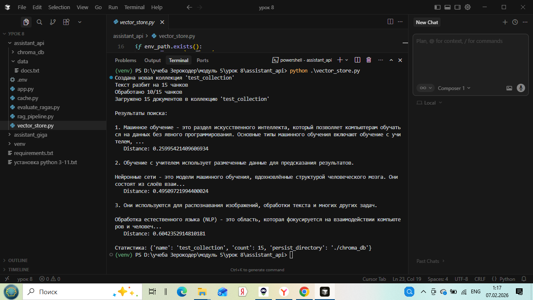Show chat history clock icon

click(515, 22)
